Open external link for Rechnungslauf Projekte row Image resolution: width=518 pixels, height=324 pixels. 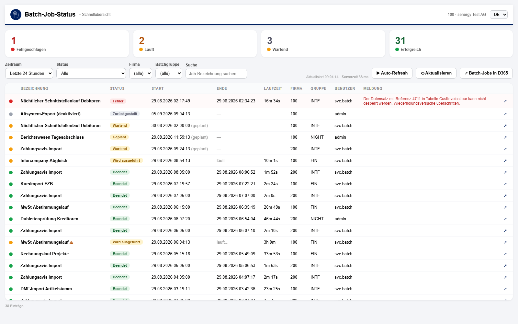point(505,254)
